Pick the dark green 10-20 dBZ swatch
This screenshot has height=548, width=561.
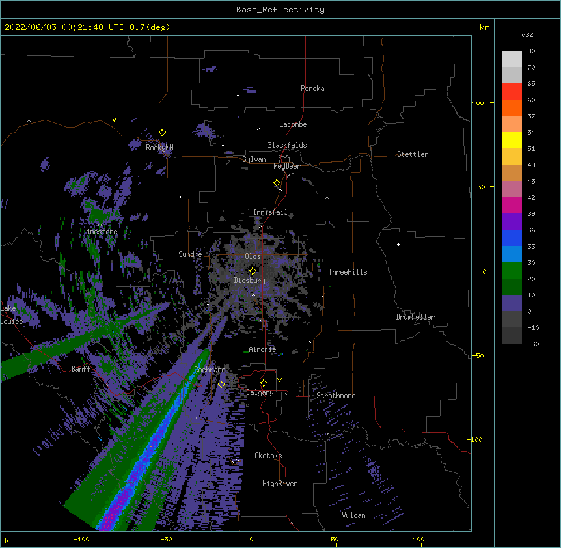(512, 286)
